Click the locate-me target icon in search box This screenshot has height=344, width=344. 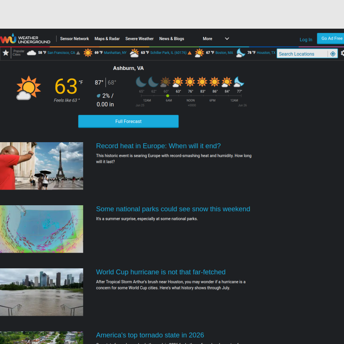333,54
